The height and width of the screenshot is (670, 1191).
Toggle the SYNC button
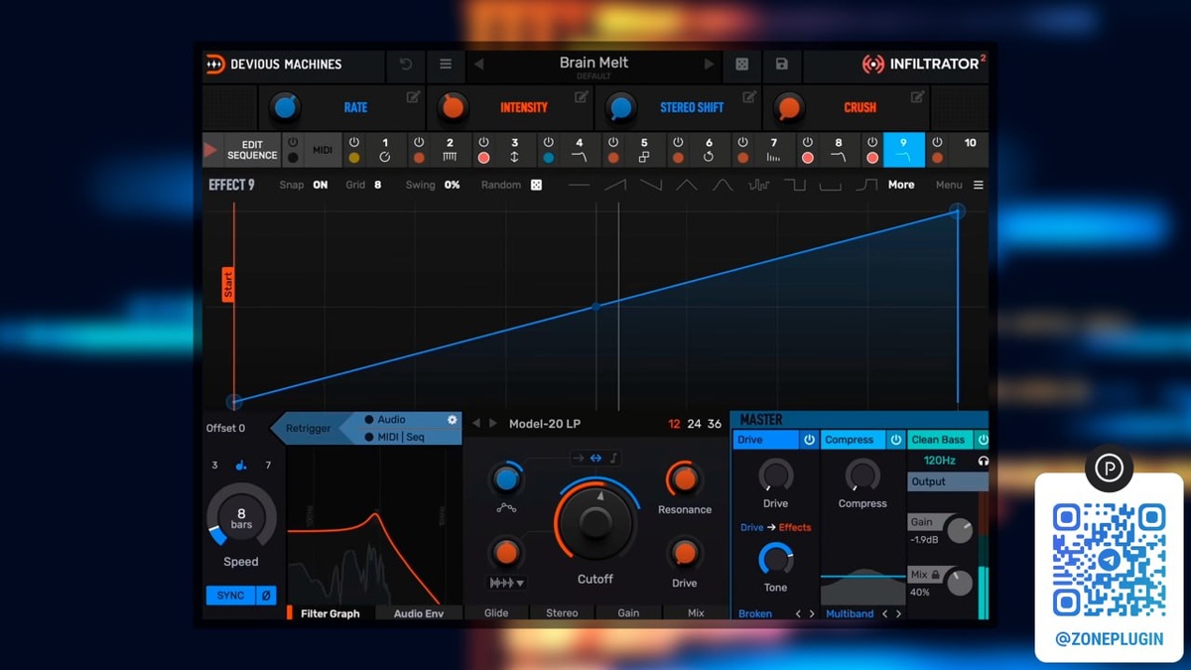coord(230,596)
